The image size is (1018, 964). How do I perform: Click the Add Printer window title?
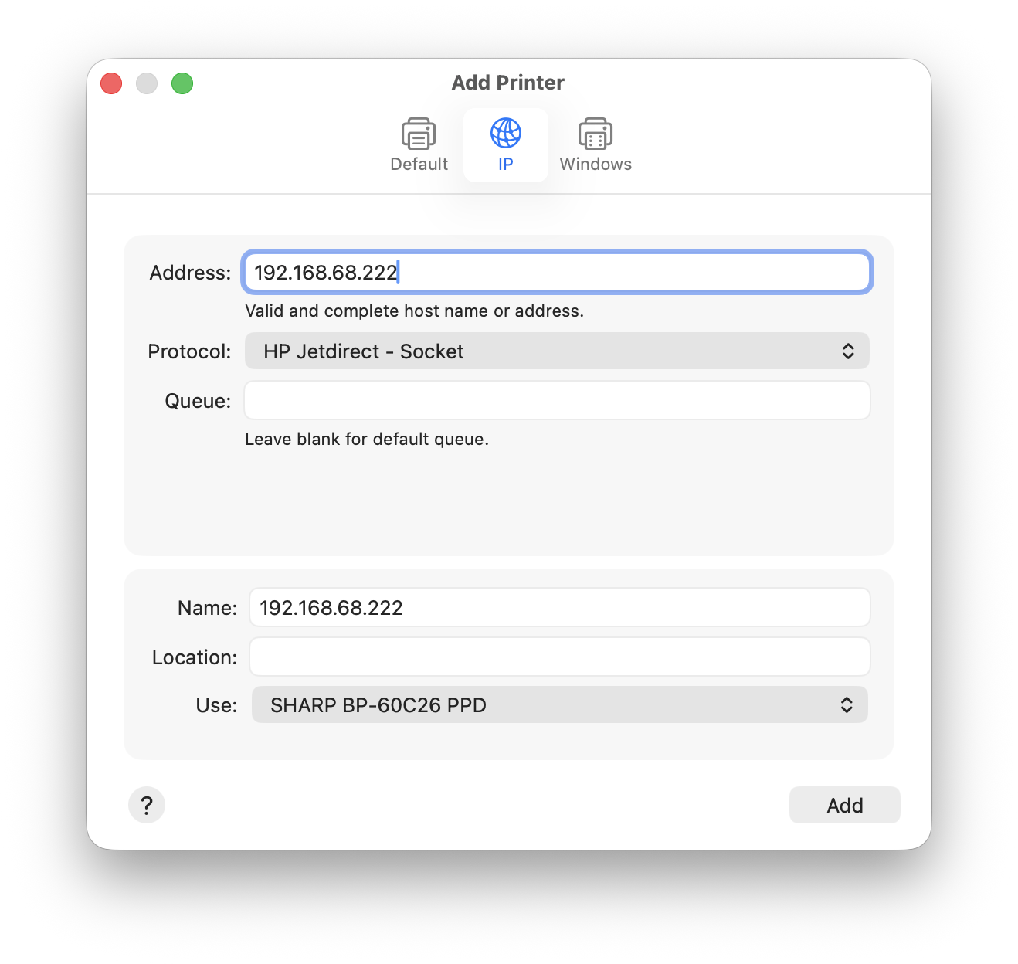pos(507,83)
